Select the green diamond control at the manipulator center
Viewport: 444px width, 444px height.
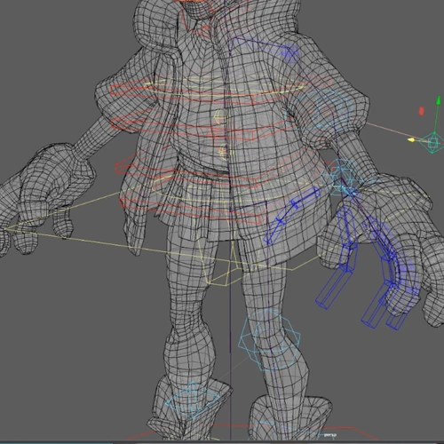coord(432,143)
